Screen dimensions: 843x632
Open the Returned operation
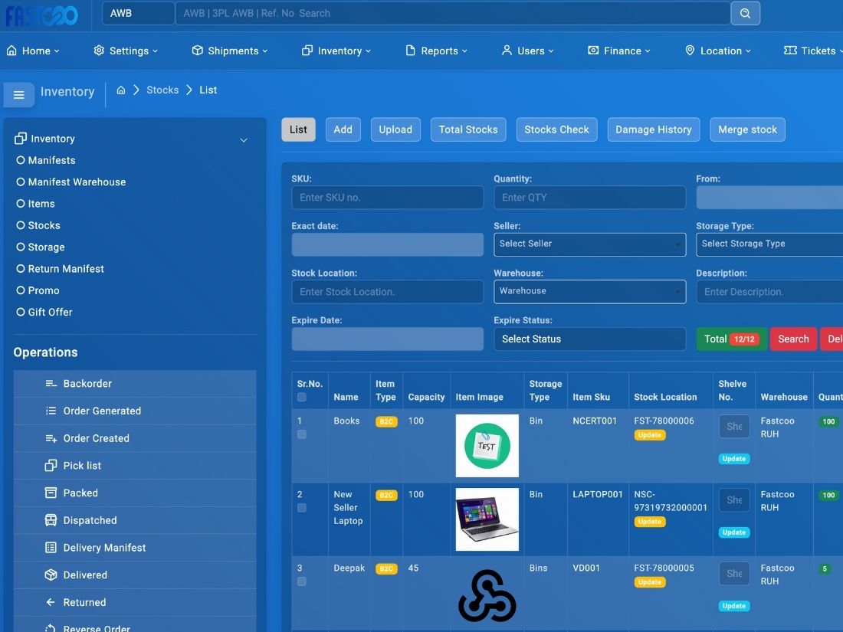tap(84, 602)
